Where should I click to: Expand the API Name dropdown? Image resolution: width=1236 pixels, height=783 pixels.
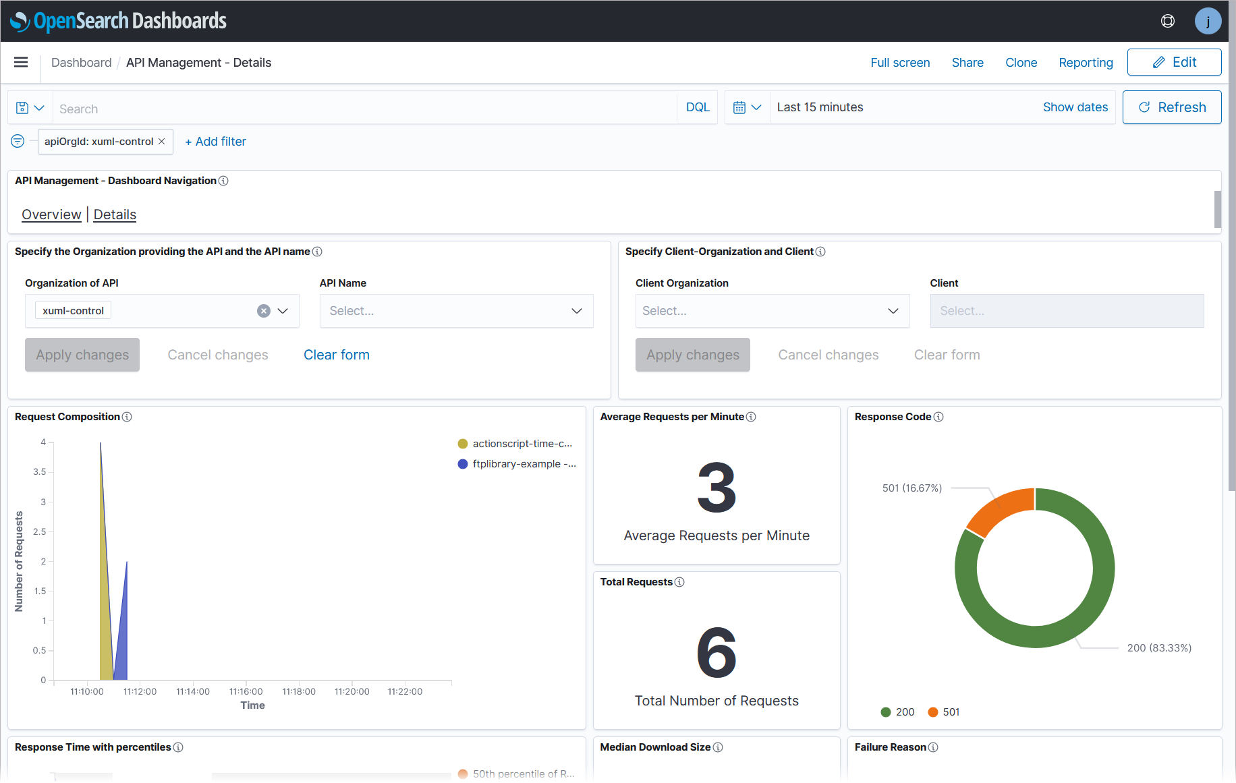coord(577,311)
